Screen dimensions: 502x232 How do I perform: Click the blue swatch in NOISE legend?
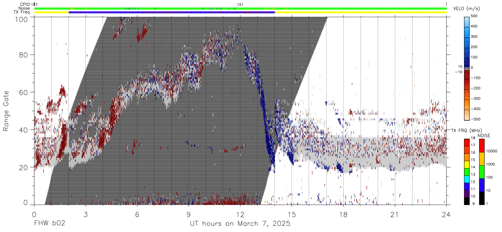tap(482, 185)
